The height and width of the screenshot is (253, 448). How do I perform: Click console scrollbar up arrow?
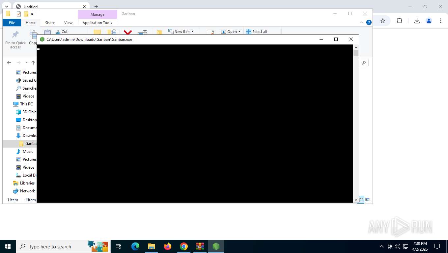pos(356,47)
